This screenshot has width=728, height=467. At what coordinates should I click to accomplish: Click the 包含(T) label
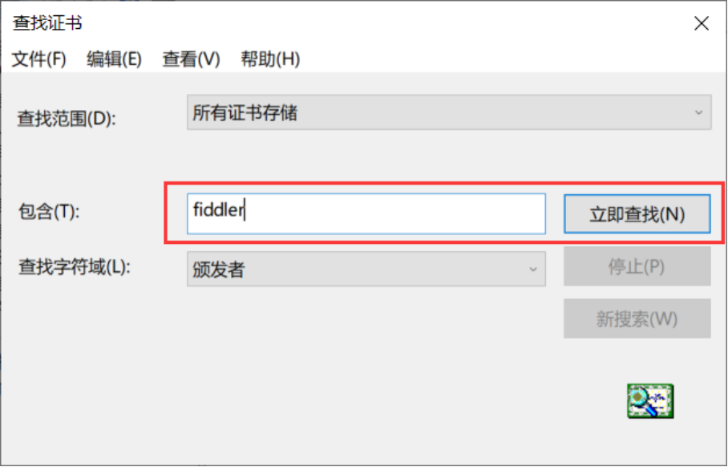pyautogui.click(x=49, y=211)
